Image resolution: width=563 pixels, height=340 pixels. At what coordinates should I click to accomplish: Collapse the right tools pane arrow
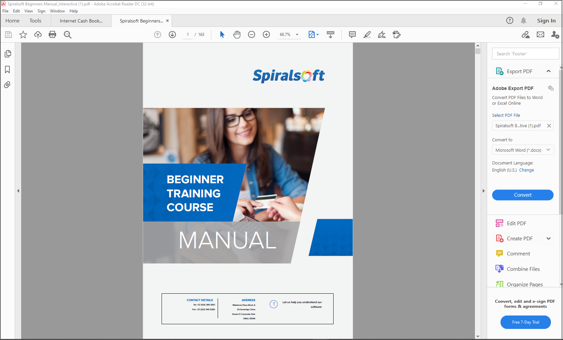[484, 191]
